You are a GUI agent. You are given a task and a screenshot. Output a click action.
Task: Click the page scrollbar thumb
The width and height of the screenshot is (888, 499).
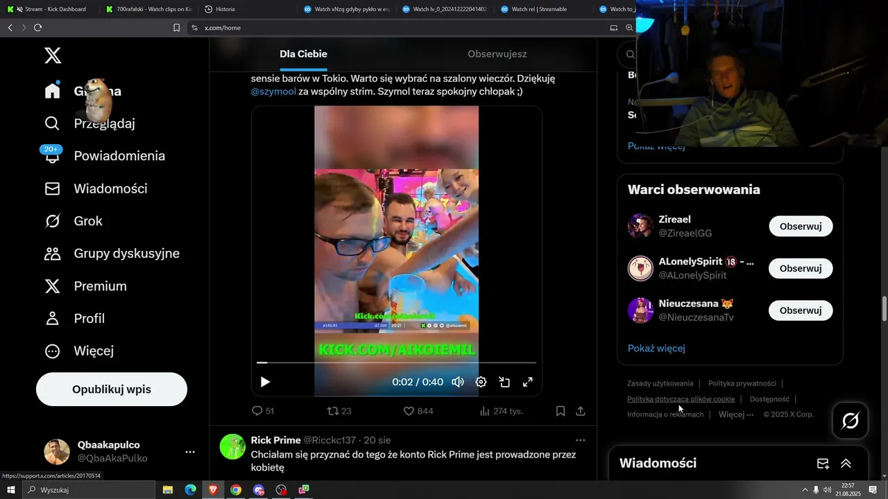coord(884,308)
